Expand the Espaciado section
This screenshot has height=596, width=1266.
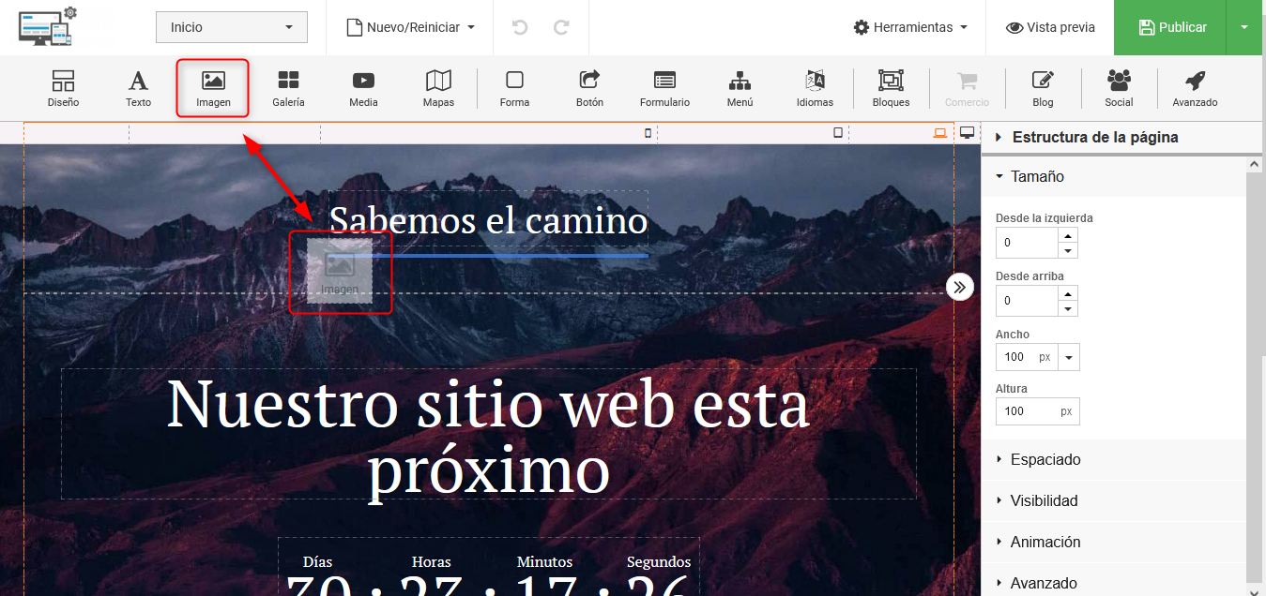coord(1045,459)
